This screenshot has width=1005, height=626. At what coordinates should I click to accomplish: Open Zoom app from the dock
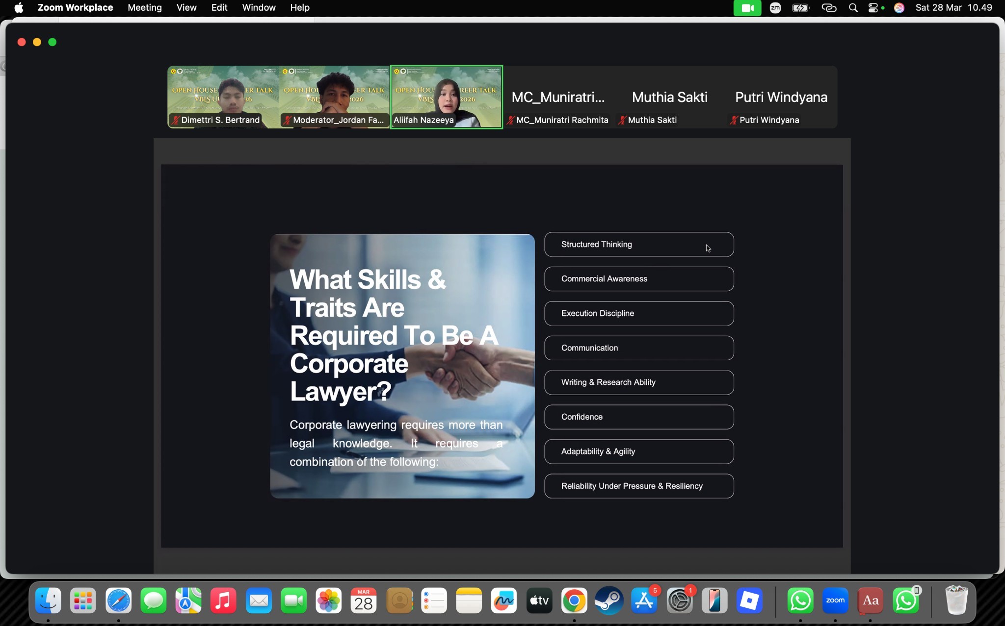click(835, 601)
